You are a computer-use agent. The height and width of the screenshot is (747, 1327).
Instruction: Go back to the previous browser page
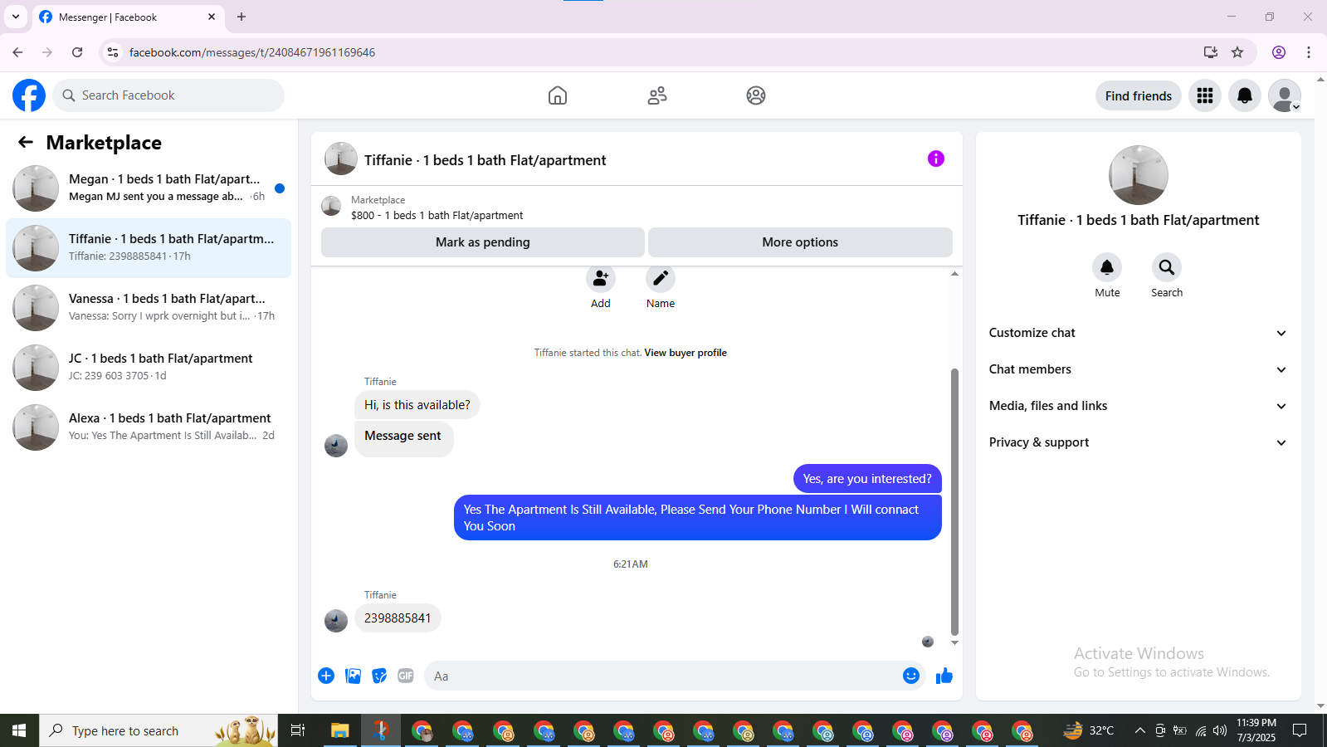click(x=17, y=52)
